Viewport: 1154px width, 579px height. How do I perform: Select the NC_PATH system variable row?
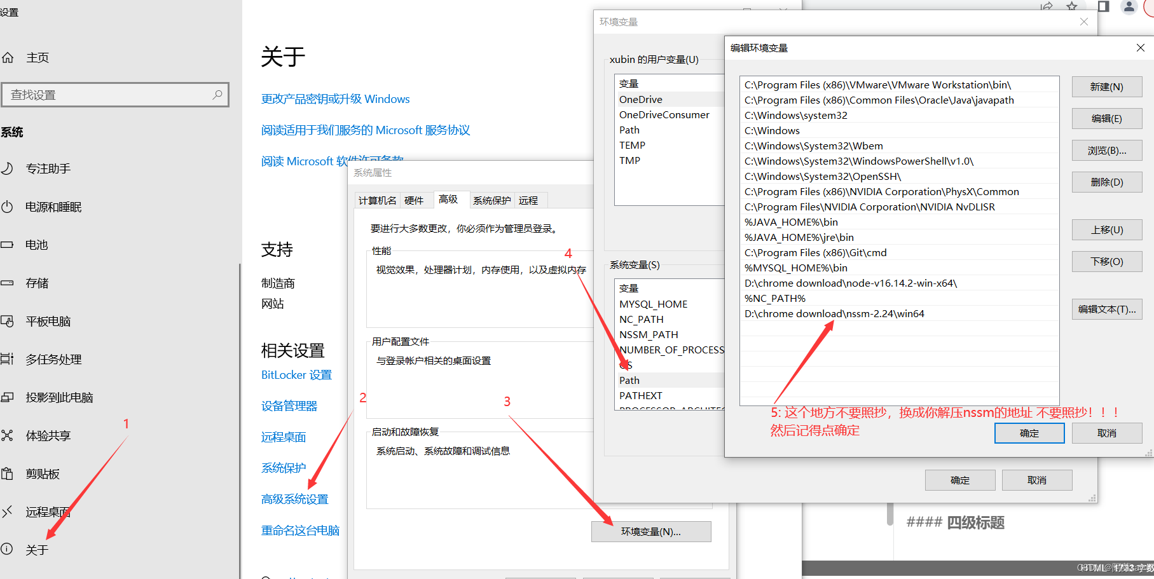click(x=670, y=320)
